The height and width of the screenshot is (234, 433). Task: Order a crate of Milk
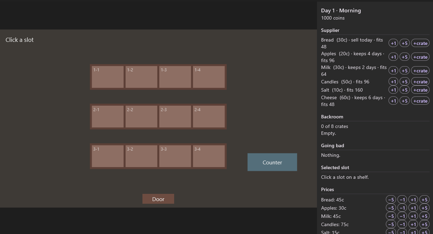[x=420, y=71]
